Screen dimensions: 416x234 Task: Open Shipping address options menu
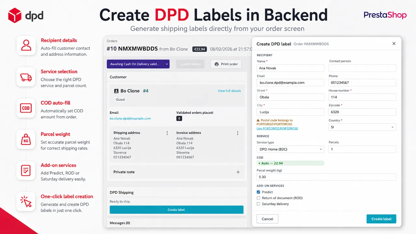(167, 133)
